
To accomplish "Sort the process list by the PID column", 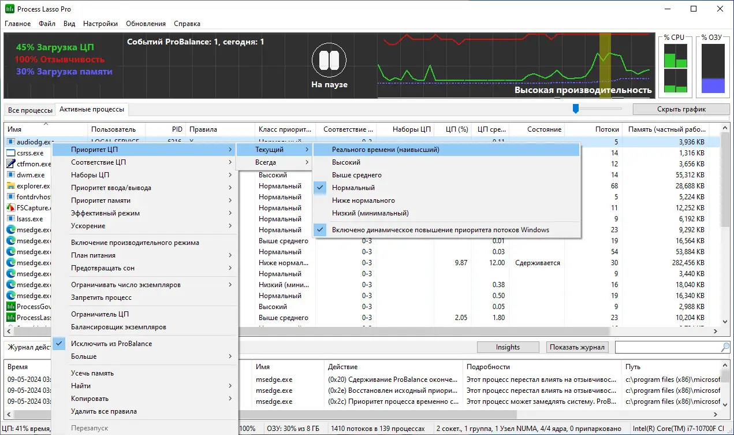I will [x=165, y=129].
